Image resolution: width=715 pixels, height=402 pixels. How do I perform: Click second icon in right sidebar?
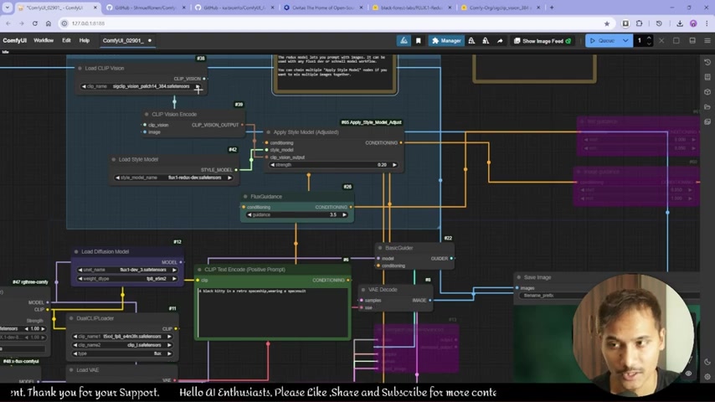tap(707, 77)
